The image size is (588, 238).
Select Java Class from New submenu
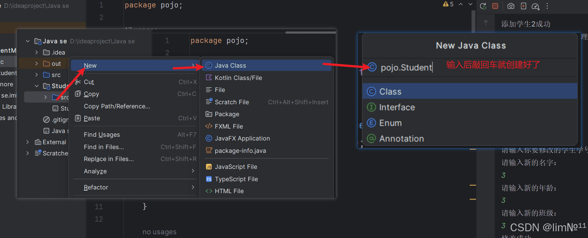coord(230,65)
